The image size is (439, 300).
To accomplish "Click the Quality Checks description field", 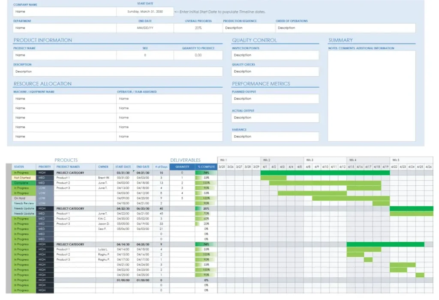I will click(275, 71).
